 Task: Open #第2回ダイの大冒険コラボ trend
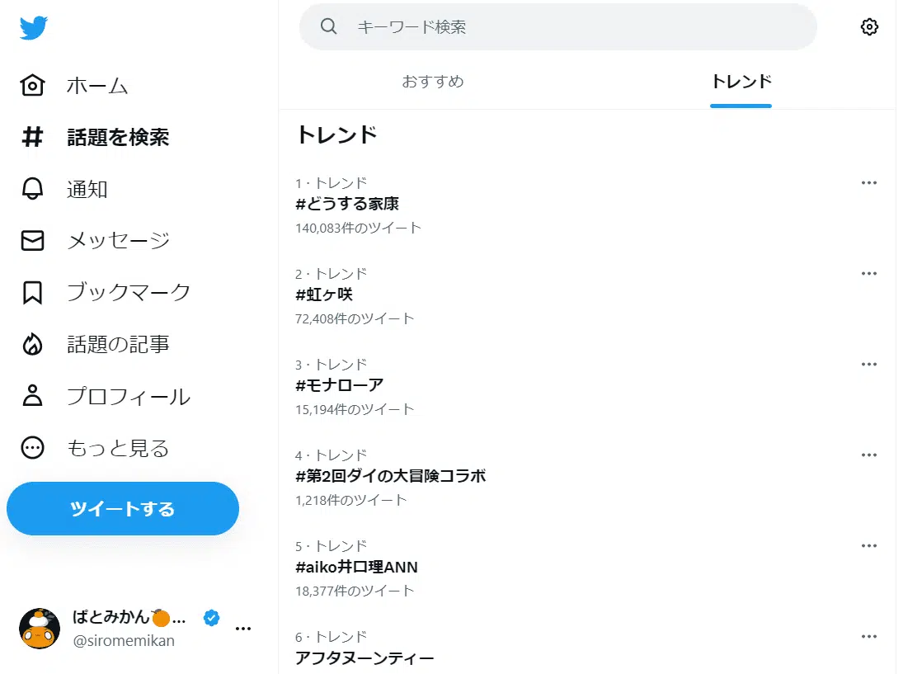pyautogui.click(x=390, y=476)
